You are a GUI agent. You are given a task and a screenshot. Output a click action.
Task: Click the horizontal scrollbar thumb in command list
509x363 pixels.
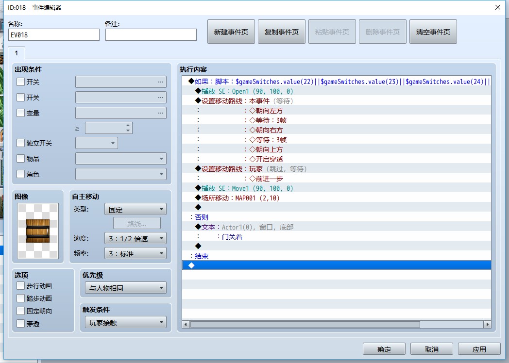pyautogui.click(x=305, y=324)
